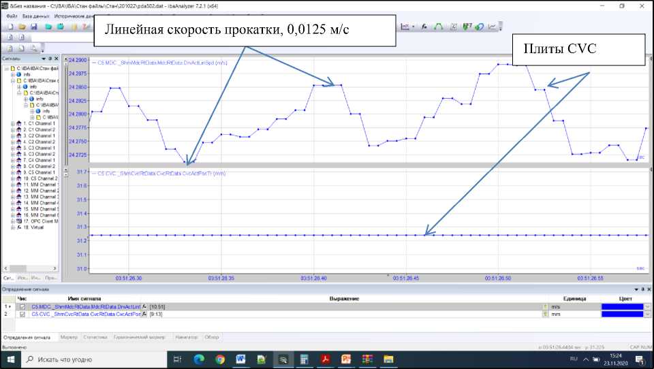The height and width of the screenshot is (369, 654).
Task: Open File Explorer from the taskbar
Action: 388,359
